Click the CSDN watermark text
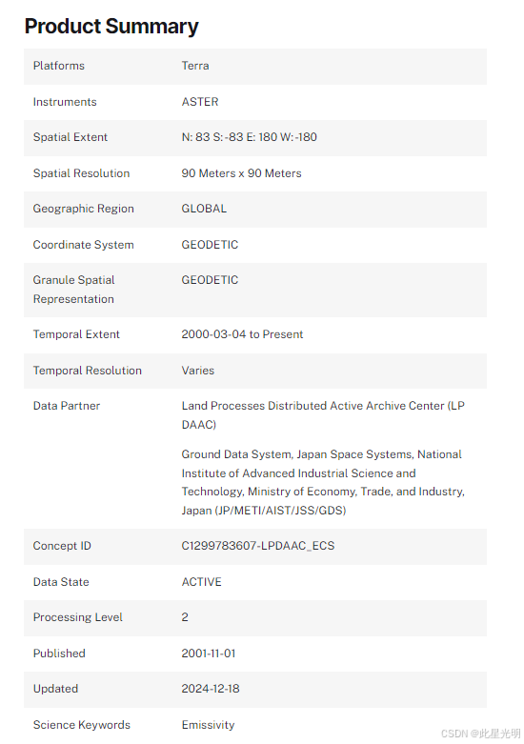The image size is (524, 744). tap(480, 734)
